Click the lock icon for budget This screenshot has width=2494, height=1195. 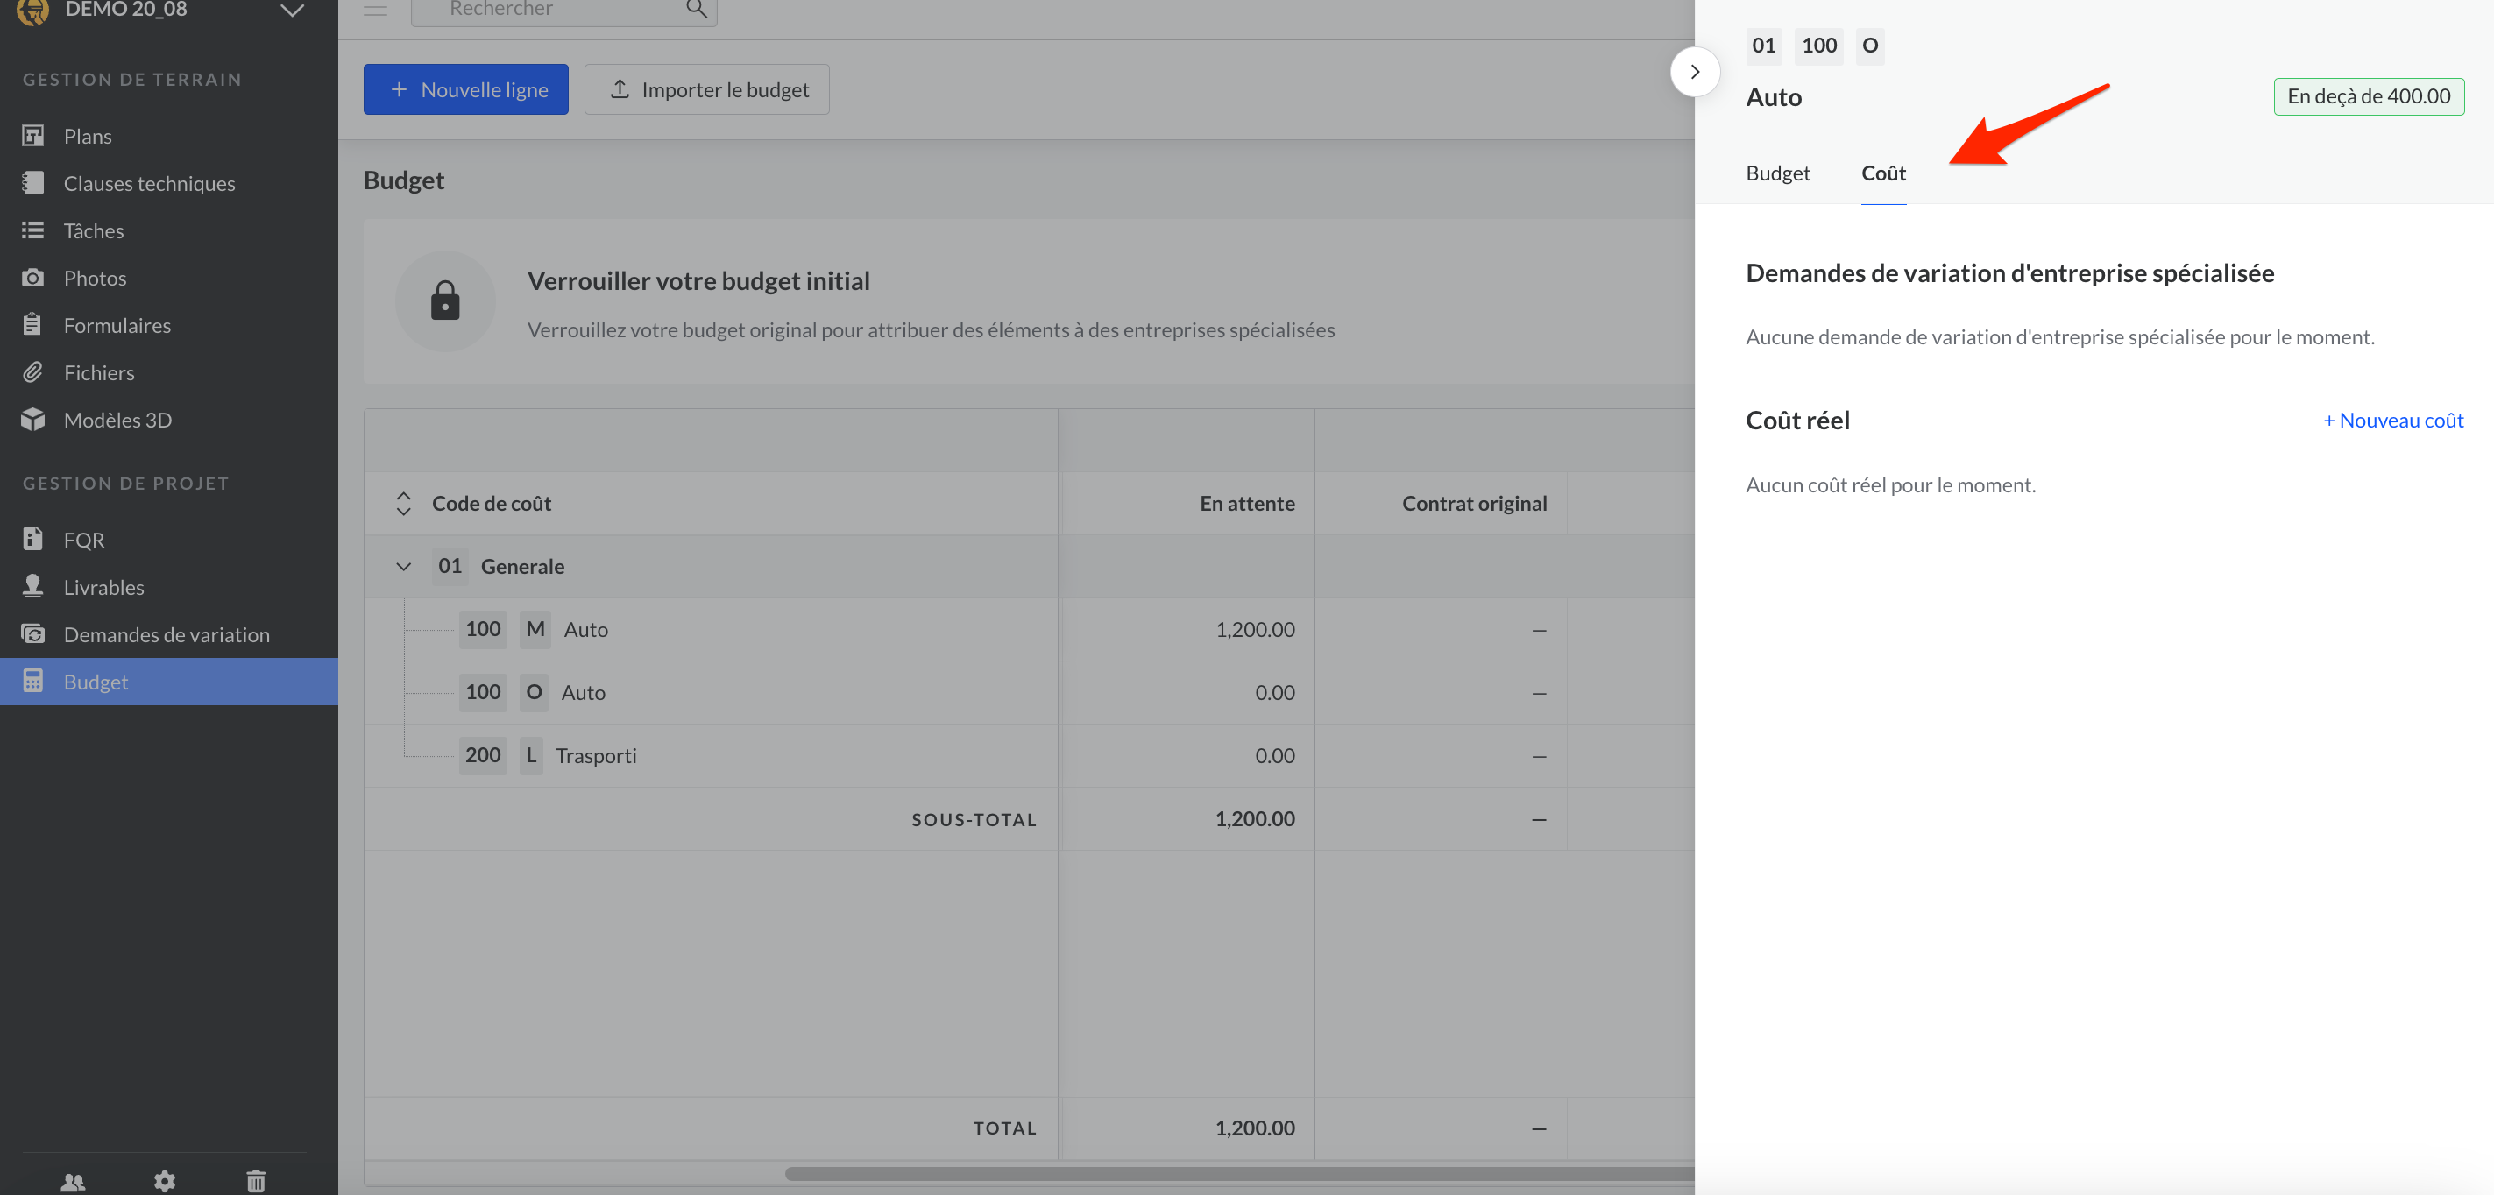444,301
